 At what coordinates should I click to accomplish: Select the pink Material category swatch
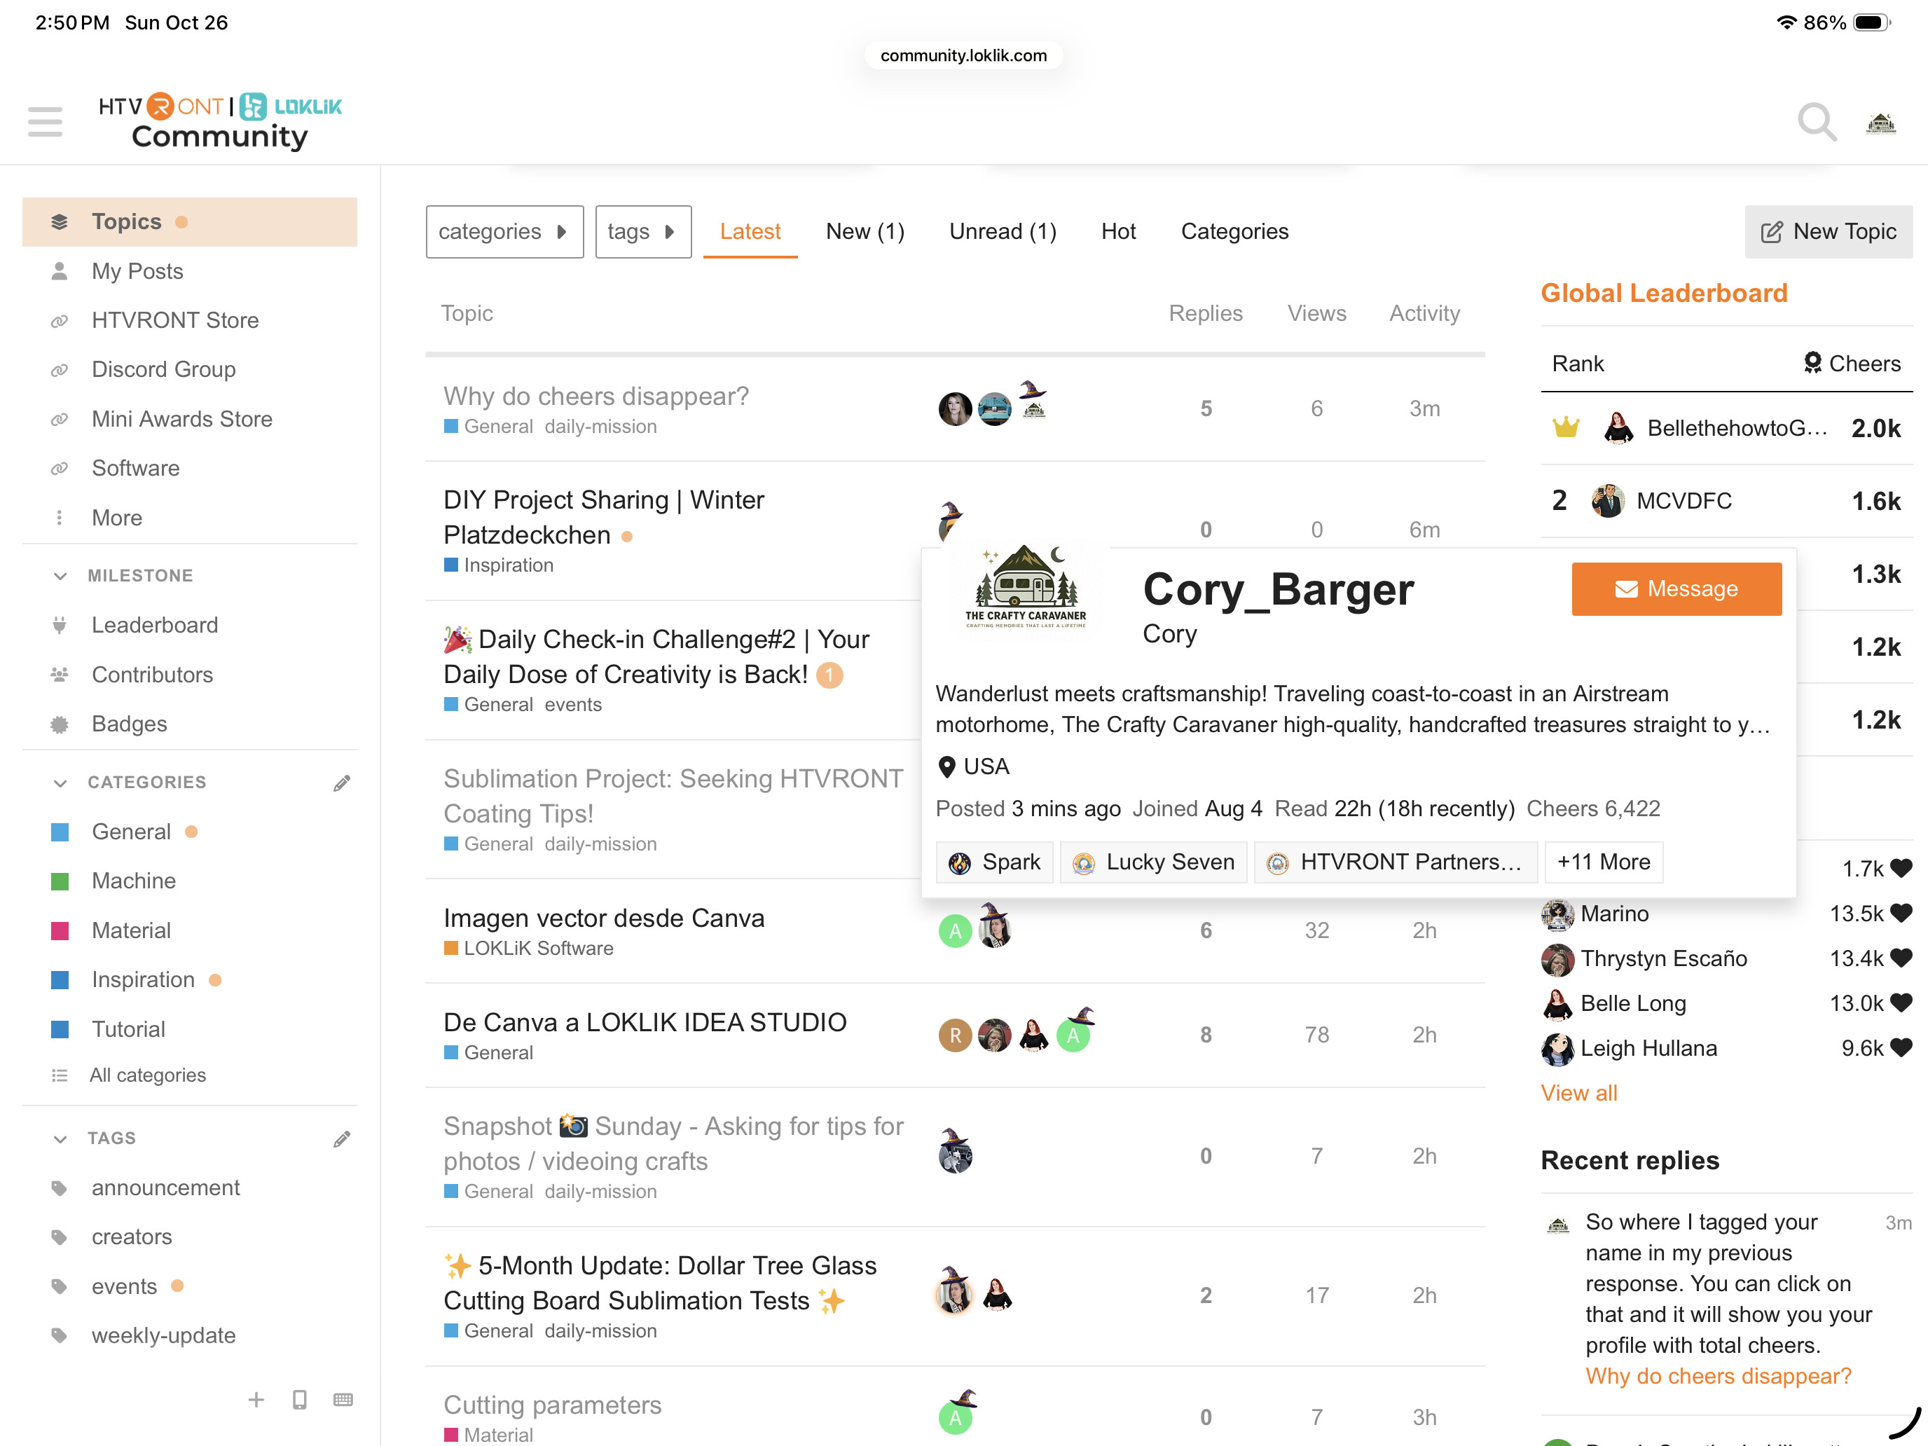60,931
